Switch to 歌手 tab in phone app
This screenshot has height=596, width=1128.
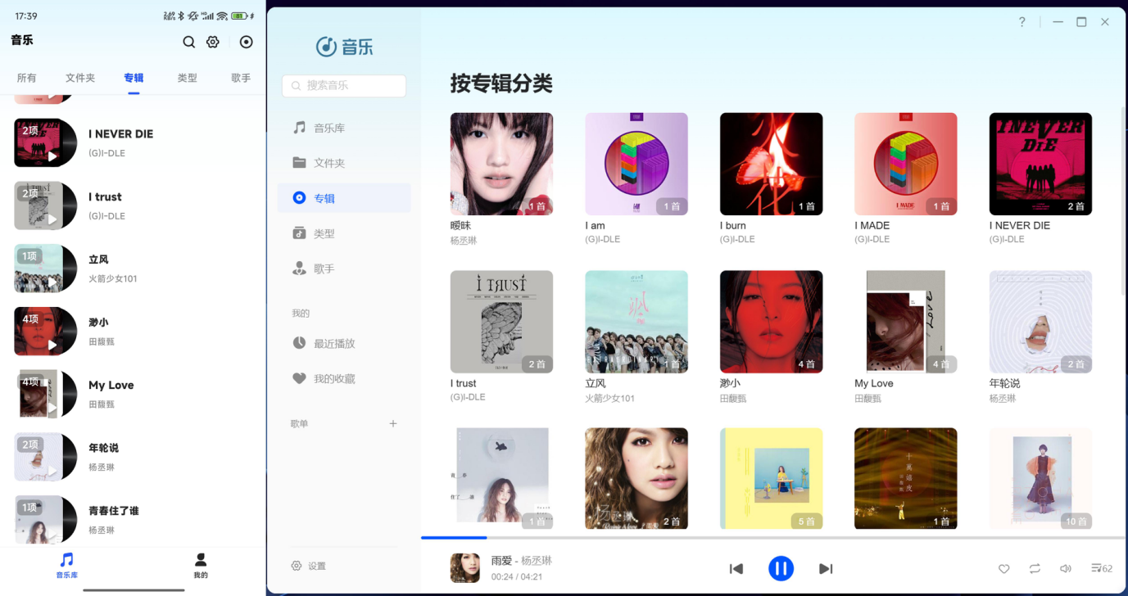[241, 78]
